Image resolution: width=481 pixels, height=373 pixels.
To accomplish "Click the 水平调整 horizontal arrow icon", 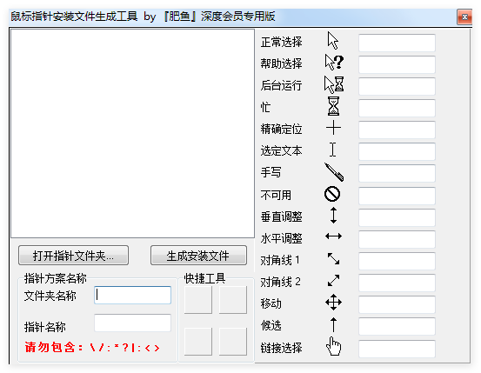I will [x=333, y=236].
